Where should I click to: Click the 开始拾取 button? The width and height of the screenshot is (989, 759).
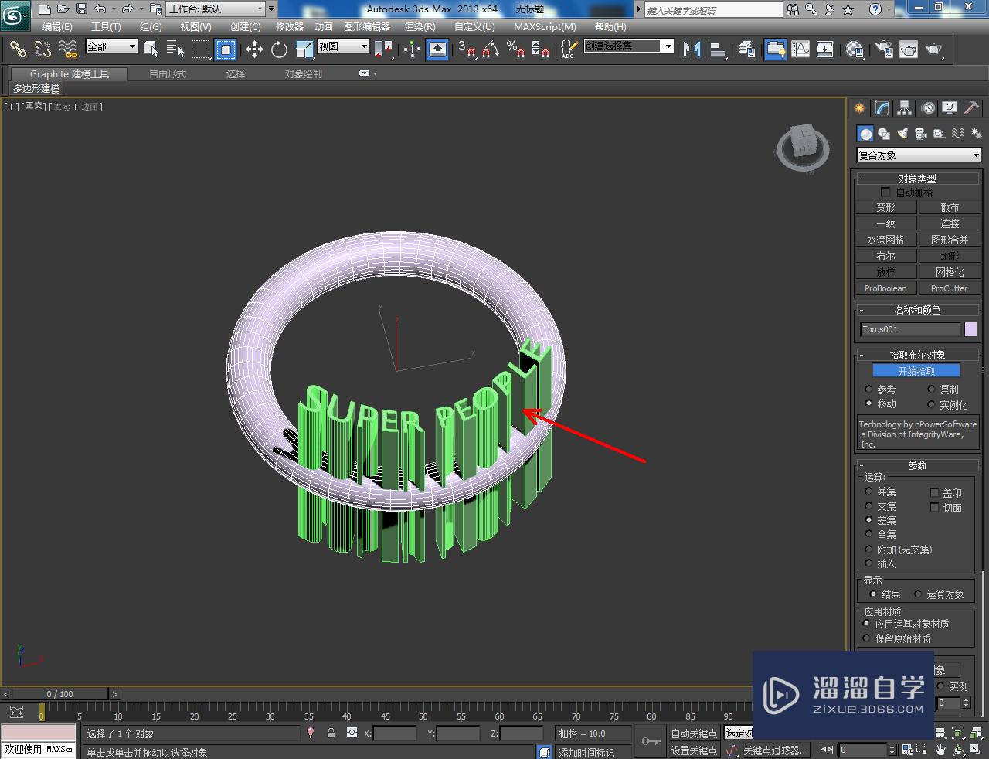(x=916, y=371)
